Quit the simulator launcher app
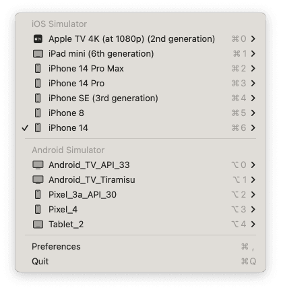 point(140,262)
